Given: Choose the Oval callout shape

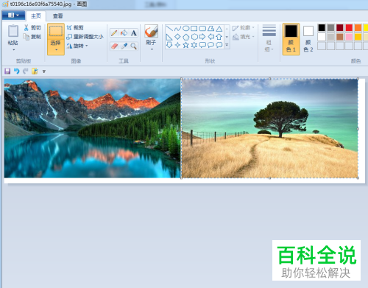Looking at the screenshot, I should [x=210, y=45].
